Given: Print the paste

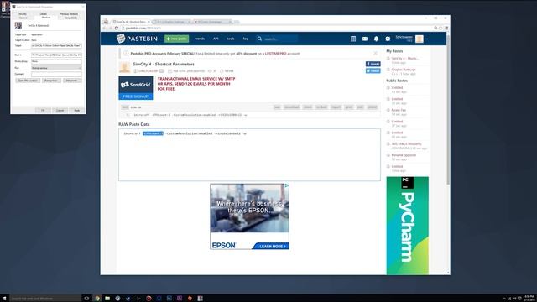Looking at the screenshot, I should (349, 107).
